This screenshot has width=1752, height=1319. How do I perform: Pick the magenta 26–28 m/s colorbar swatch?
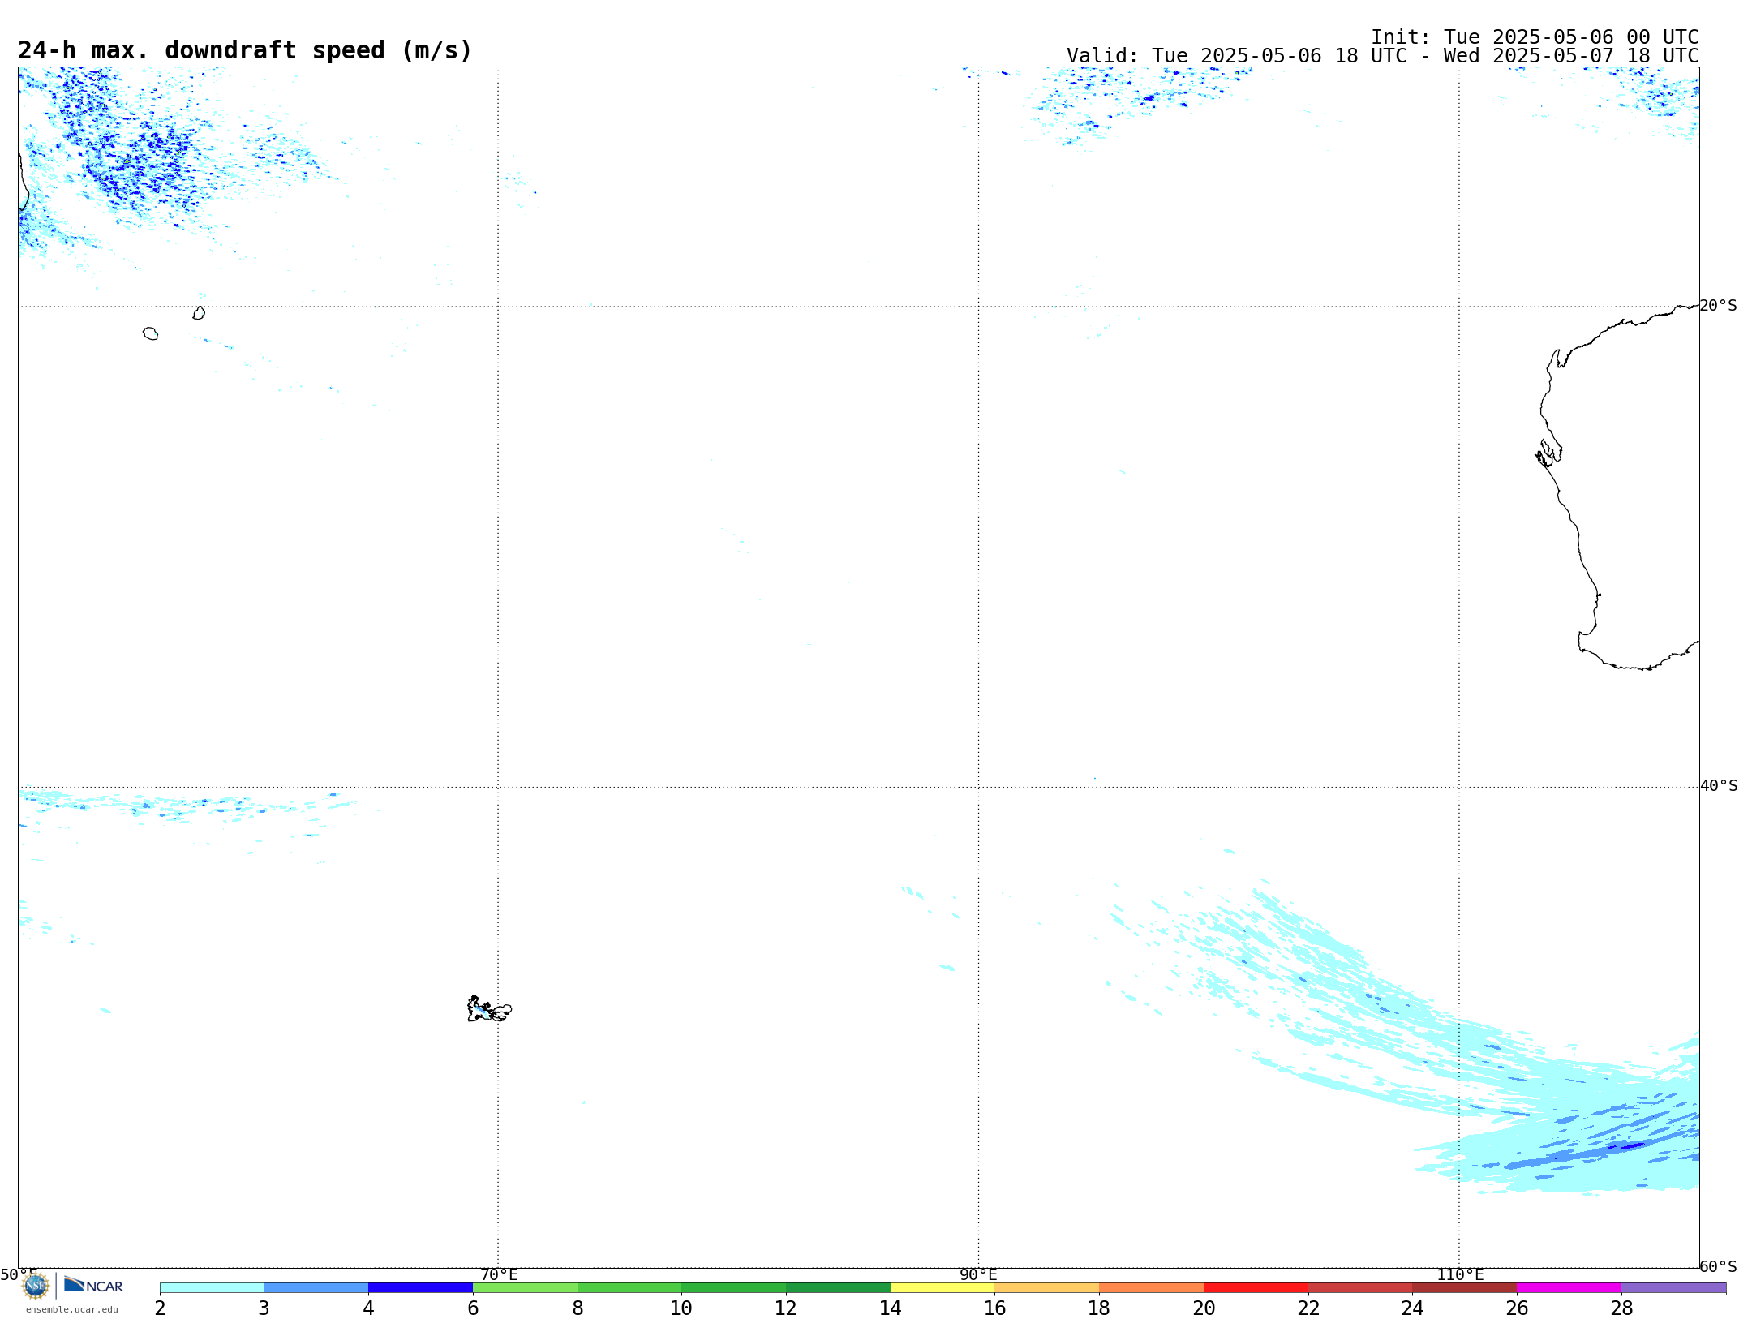click(x=1569, y=1287)
